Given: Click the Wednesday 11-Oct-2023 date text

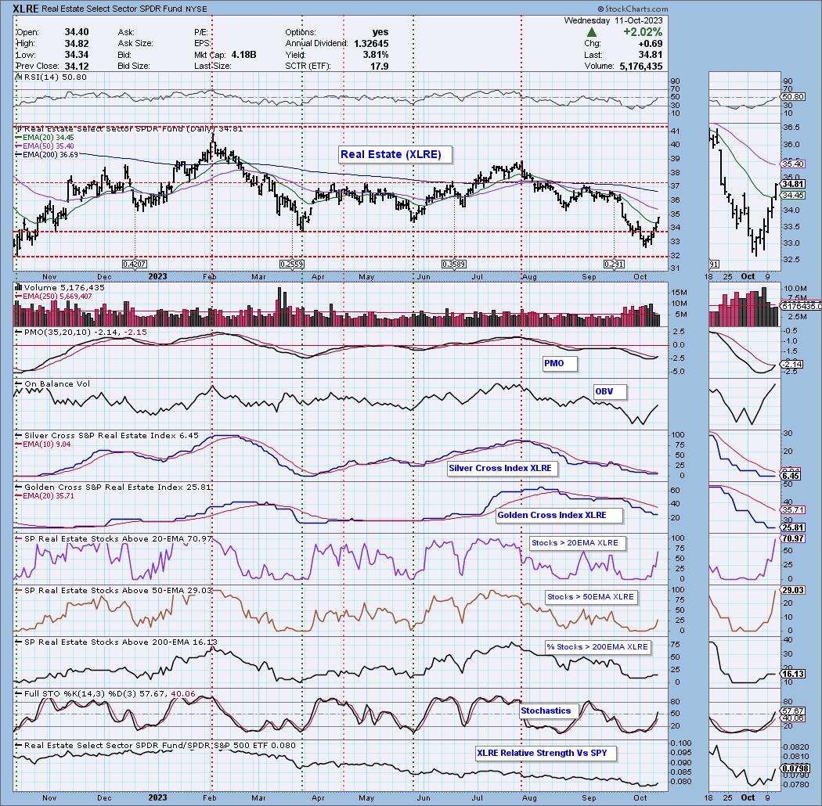Looking at the screenshot, I should click(613, 20).
